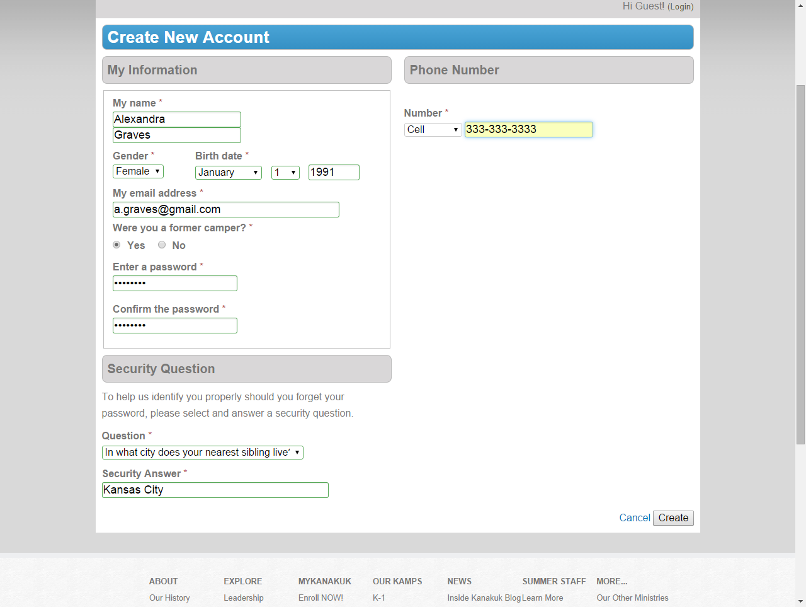Focus the birth year field
Image resolution: width=806 pixels, height=607 pixels.
pyautogui.click(x=334, y=173)
